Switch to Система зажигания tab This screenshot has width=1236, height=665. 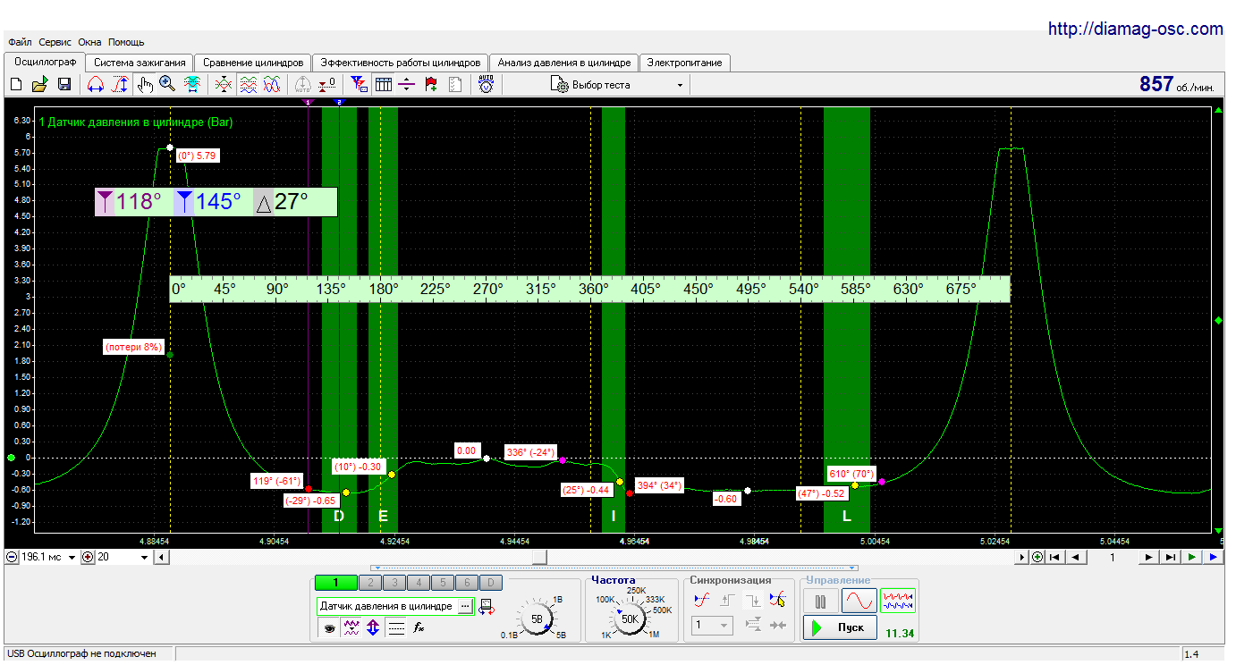[x=140, y=63]
